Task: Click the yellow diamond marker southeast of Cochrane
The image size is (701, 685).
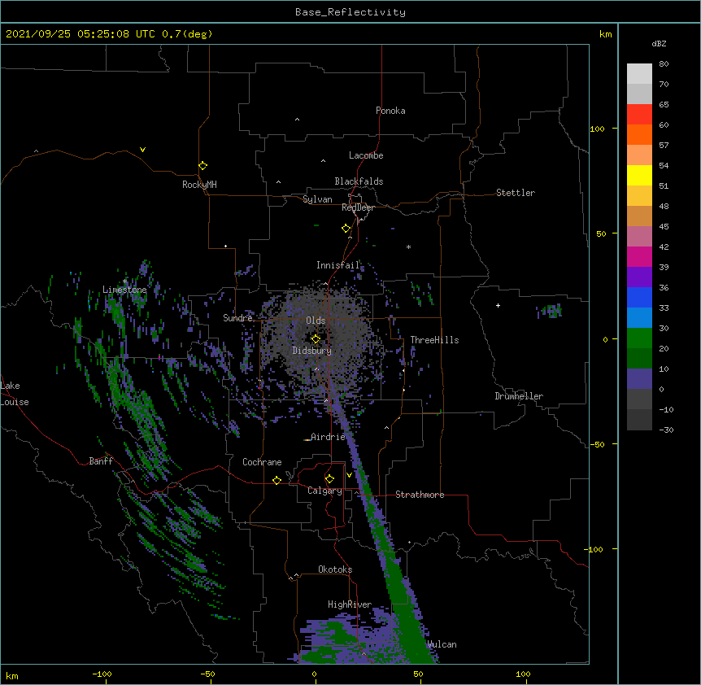Action: [276, 480]
